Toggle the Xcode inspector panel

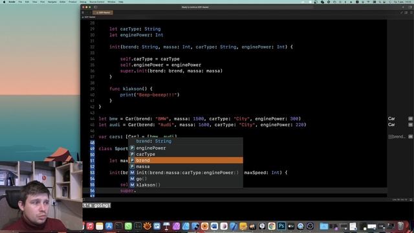[410, 7]
